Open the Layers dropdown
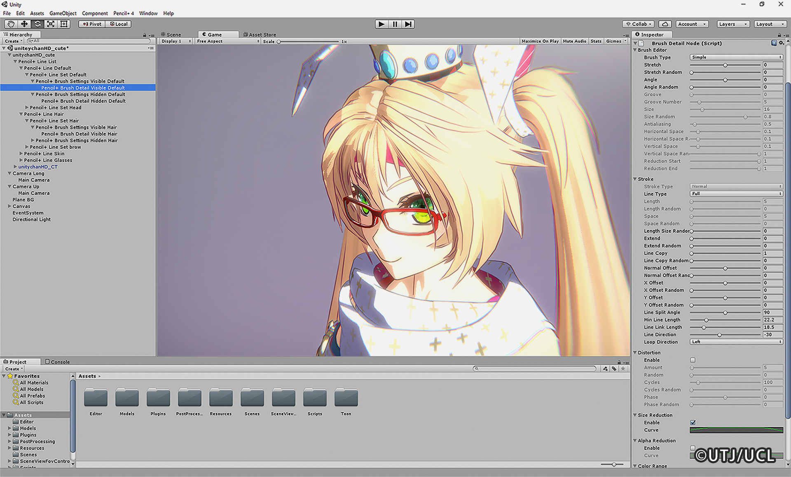This screenshot has height=477, width=791. (733, 24)
